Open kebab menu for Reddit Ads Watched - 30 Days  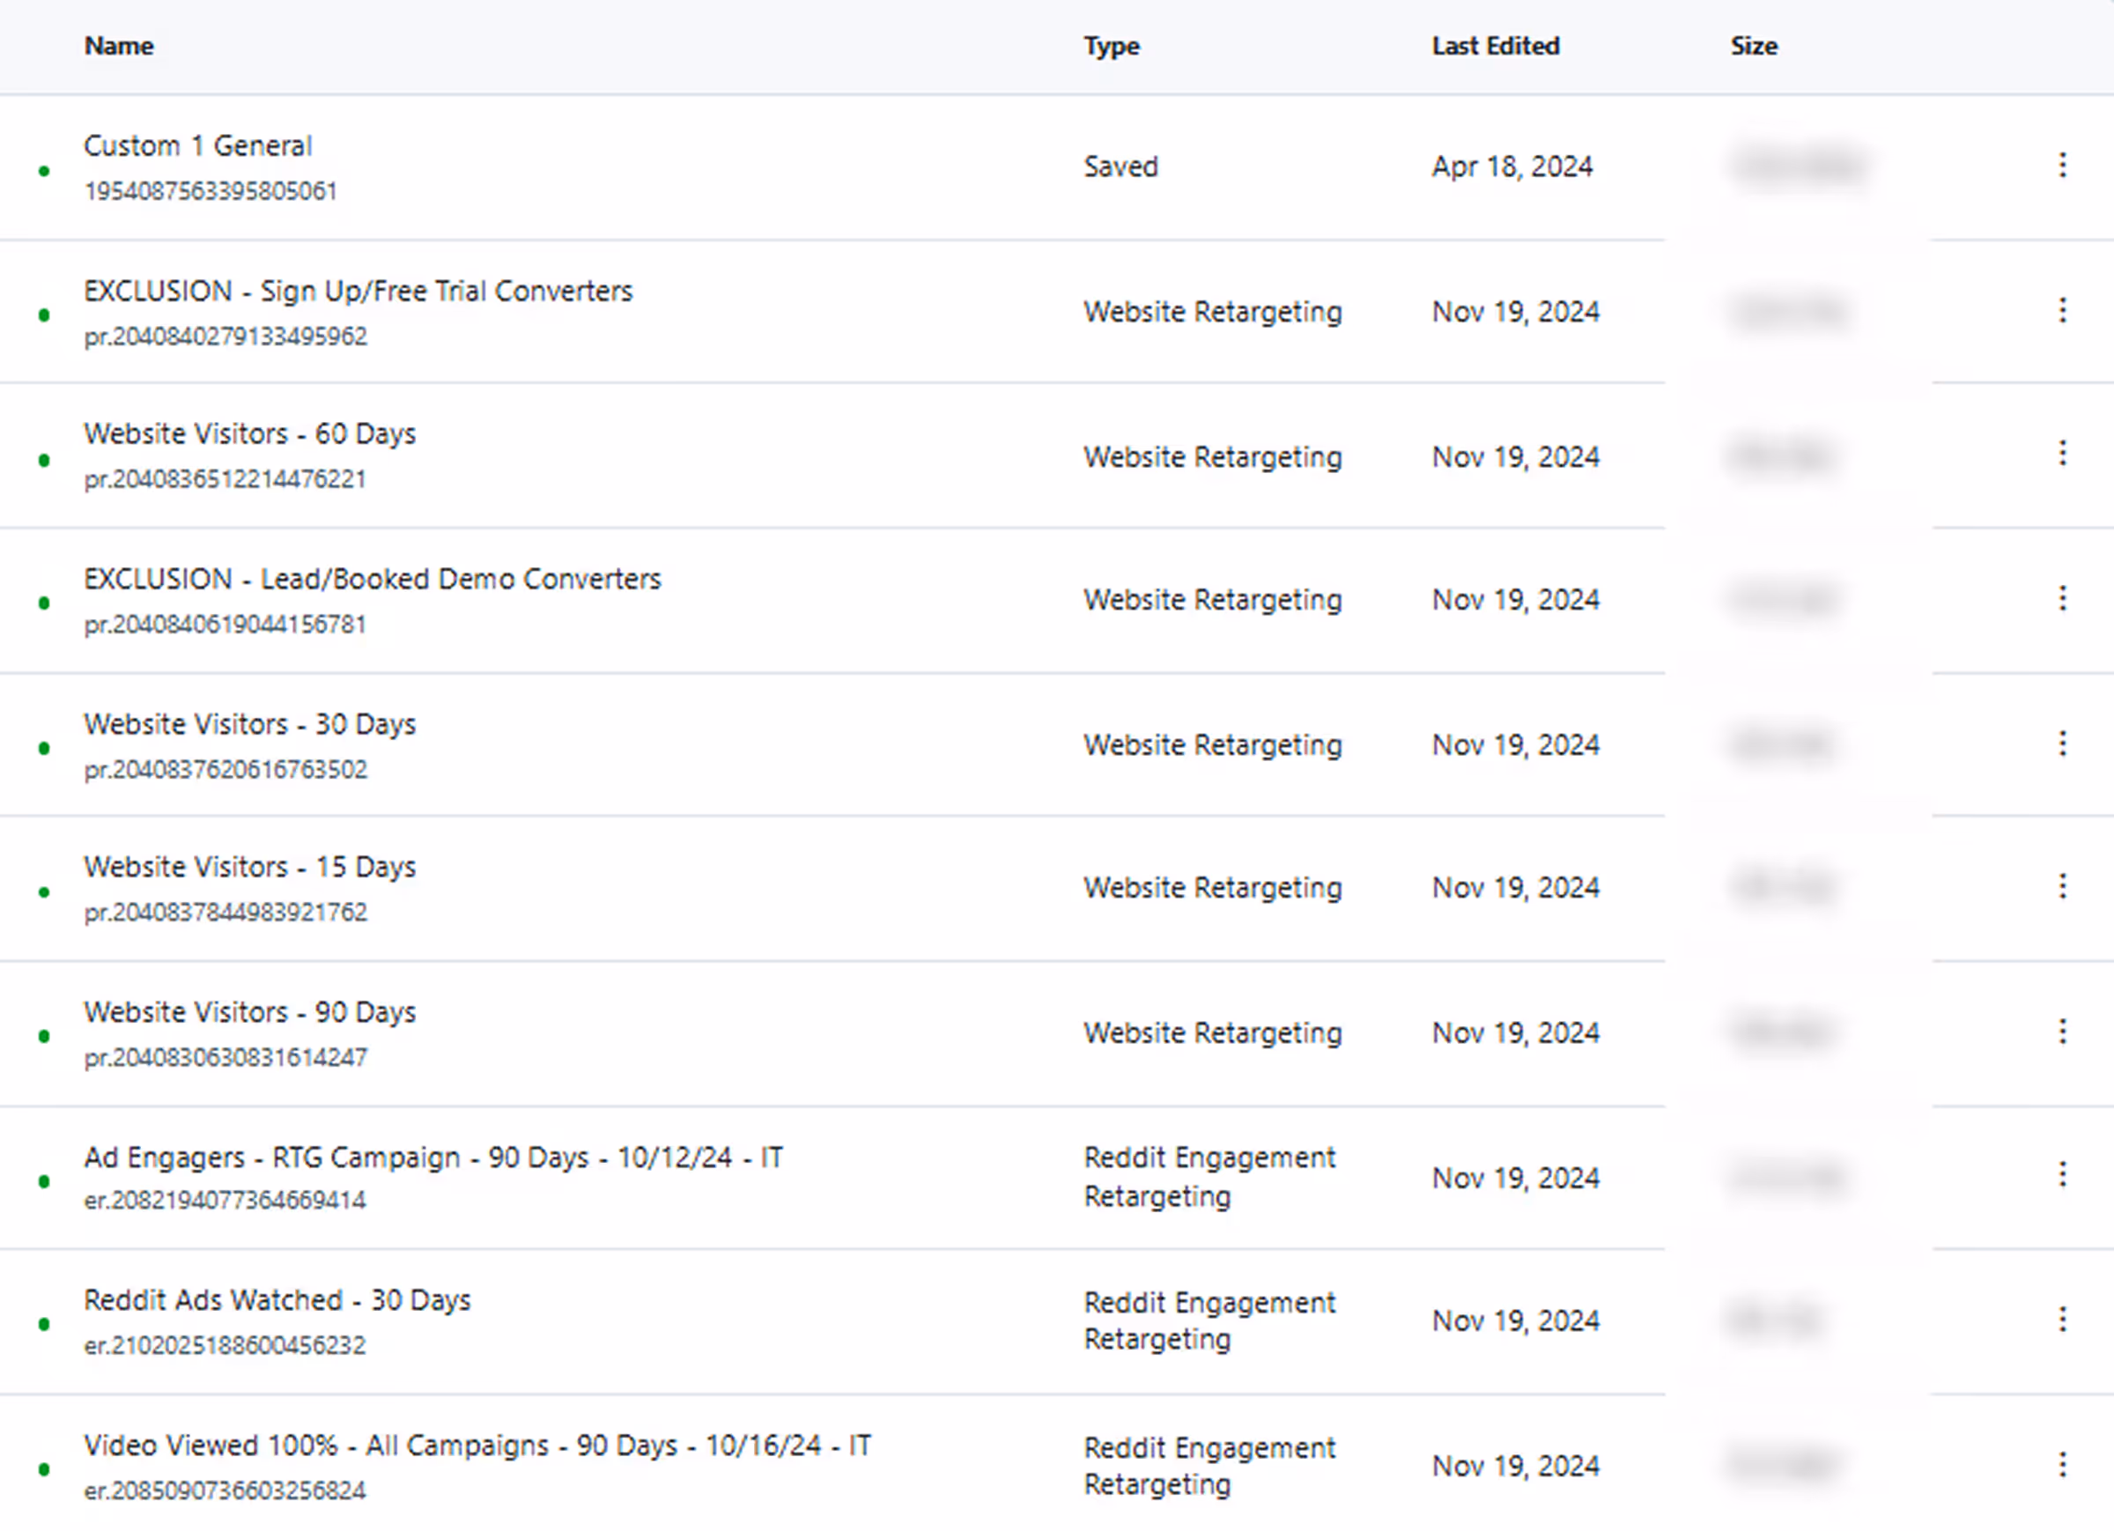click(x=2063, y=1320)
